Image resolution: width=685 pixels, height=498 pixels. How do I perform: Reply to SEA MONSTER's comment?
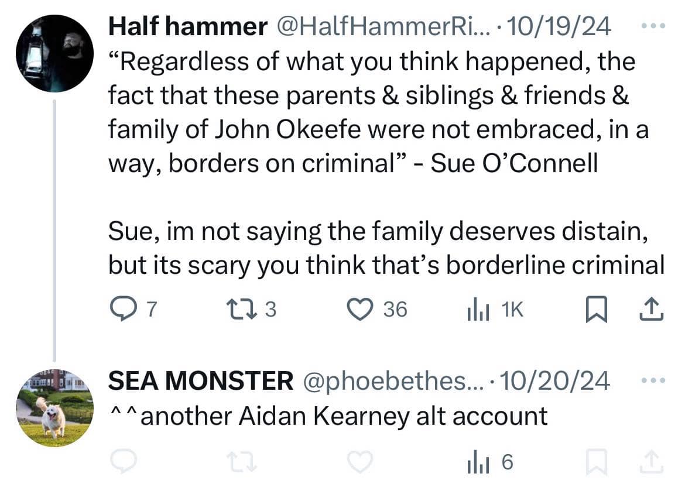click(x=123, y=461)
